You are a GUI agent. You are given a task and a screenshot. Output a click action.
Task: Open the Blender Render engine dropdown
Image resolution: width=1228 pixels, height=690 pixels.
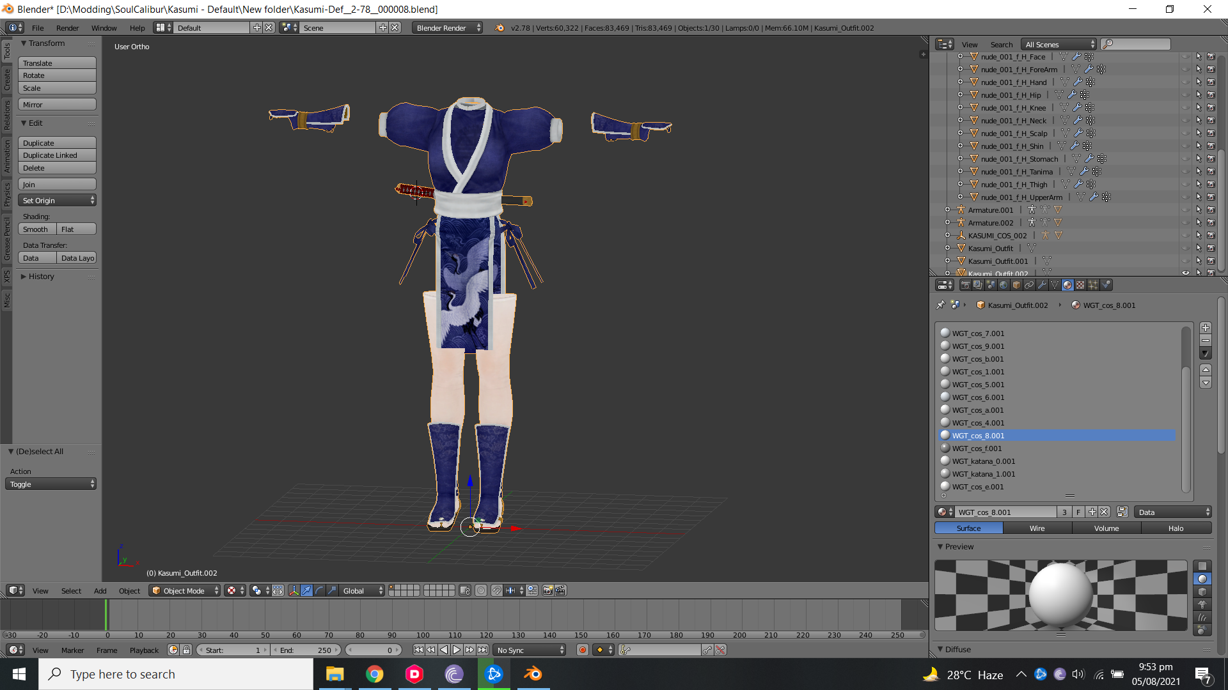[448, 28]
